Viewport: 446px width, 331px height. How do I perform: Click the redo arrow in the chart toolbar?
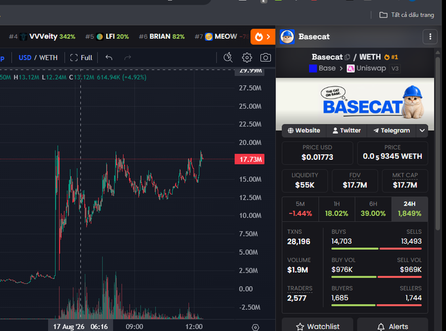point(127,58)
